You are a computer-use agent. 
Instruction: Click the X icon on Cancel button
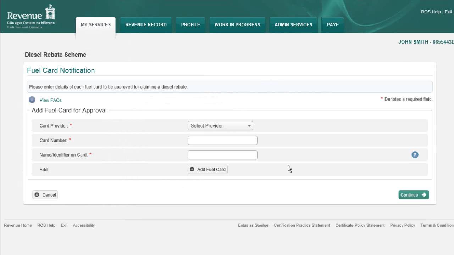(37, 195)
